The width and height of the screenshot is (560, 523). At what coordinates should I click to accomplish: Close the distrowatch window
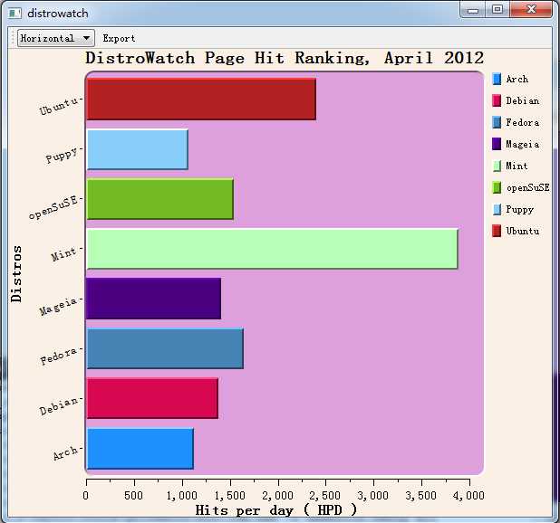[531, 10]
